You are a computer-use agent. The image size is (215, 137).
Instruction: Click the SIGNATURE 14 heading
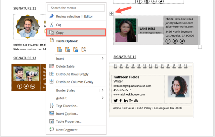(125, 57)
